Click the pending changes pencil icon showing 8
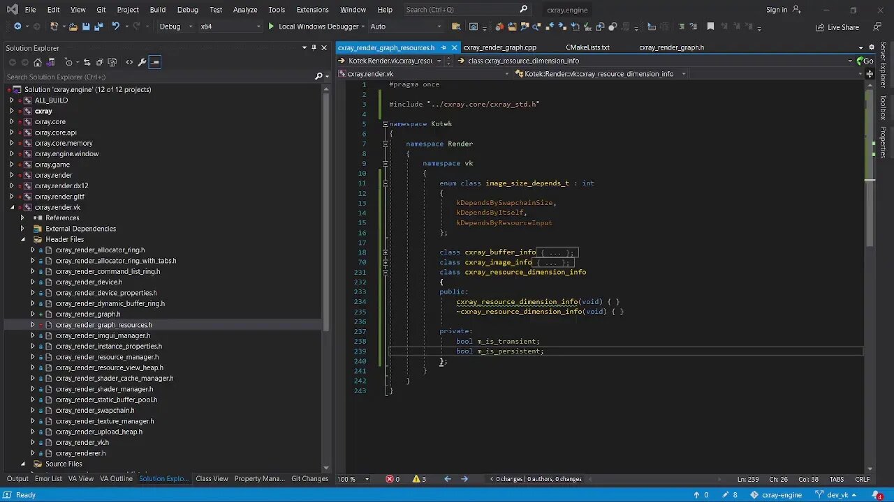The image size is (894, 502). pos(730,495)
